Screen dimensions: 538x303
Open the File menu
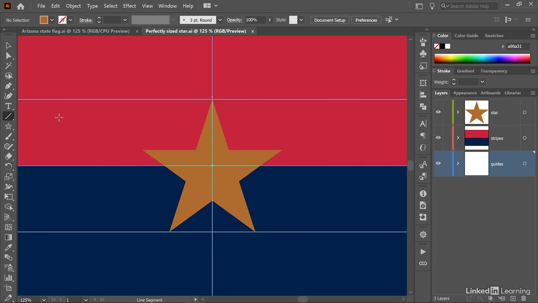tap(41, 6)
